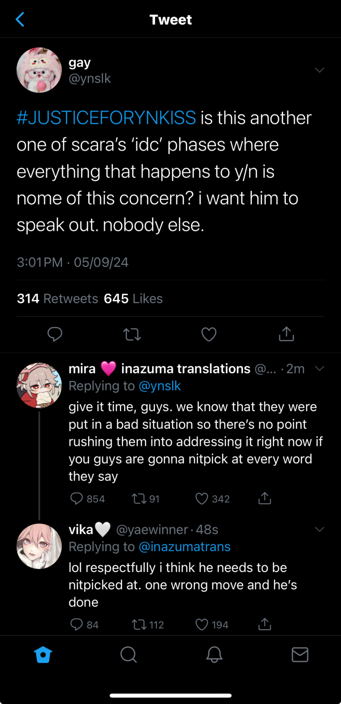Image resolution: width=341 pixels, height=704 pixels.
Task: Open the Search tab
Action: point(128,654)
